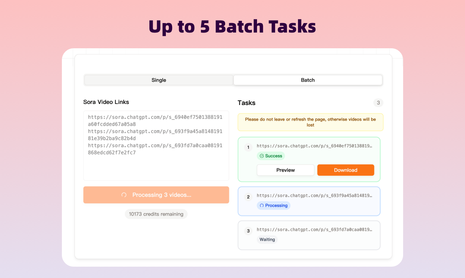Click the Success status badge
Screen dimensions: 465x278
pyautogui.click(x=271, y=156)
